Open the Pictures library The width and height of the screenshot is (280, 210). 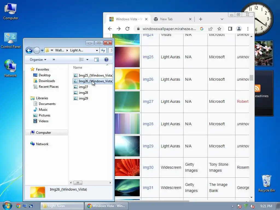45,115
